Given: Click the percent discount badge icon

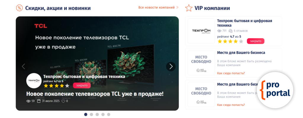Looking at the screenshot, I should point(19,8).
